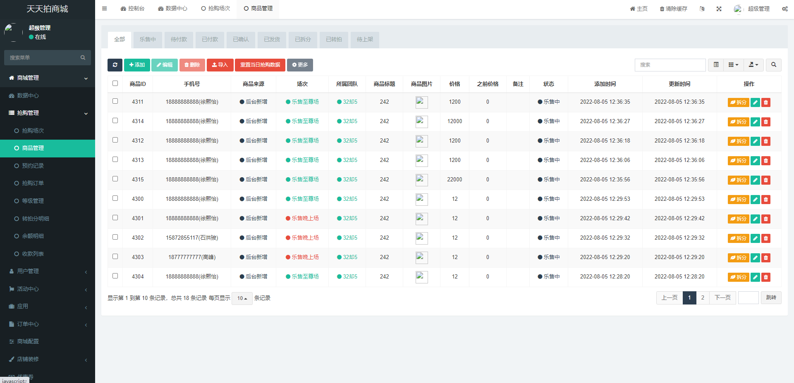Image resolution: width=794 pixels, height=383 pixels.
Task: Select the checkbox for product 4302
Action: 115,237
